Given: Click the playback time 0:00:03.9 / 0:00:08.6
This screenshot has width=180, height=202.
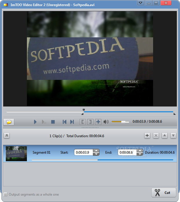Looking at the screenshot, I should (147, 122).
